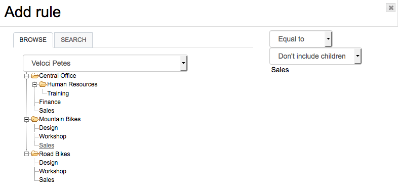Select Design under Mountain Bikes
This screenshot has width=398, height=194.
click(49, 128)
